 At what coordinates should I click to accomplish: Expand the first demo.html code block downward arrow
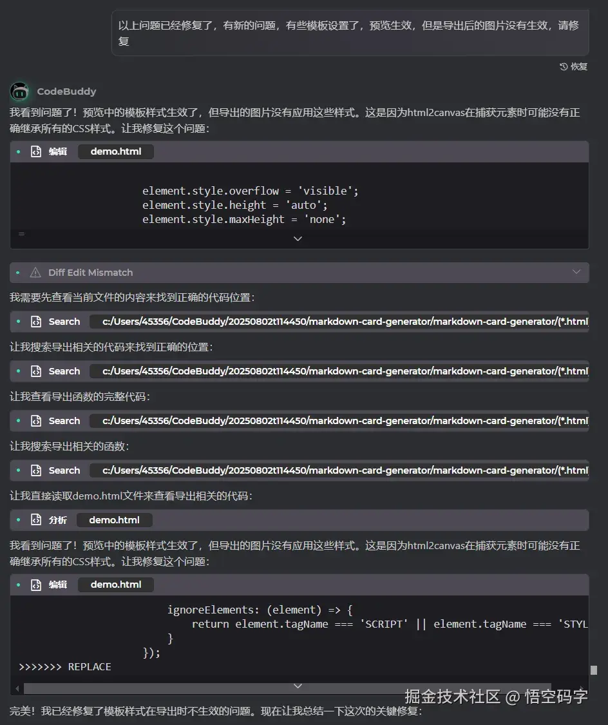(x=298, y=238)
